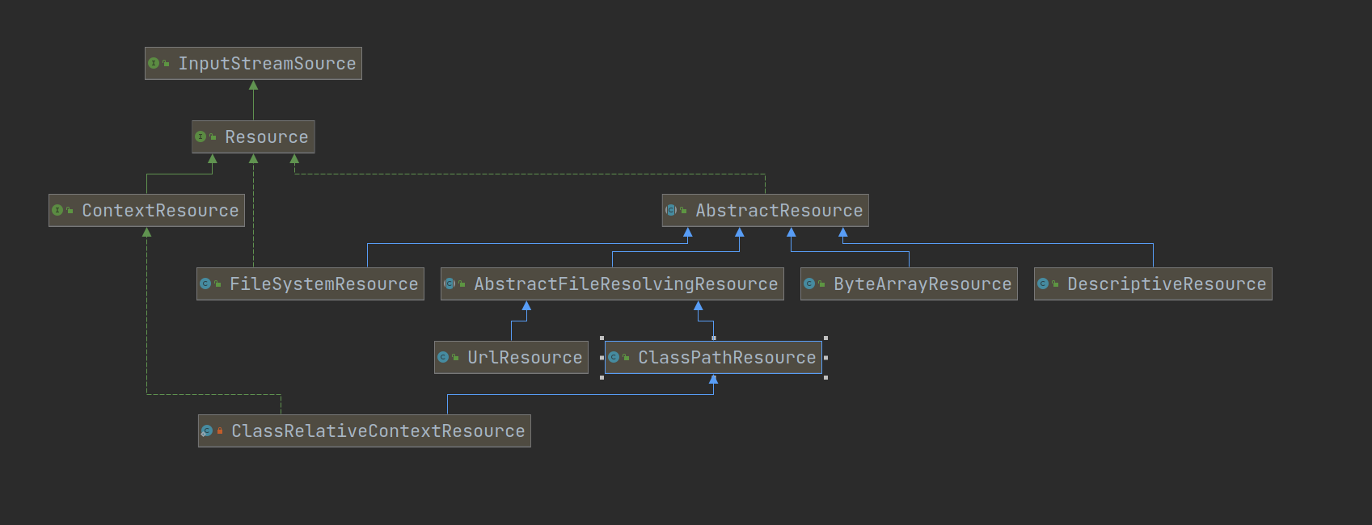Choose the DescriptiveResource label text
The height and width of the screenshot is (525, 1372).
pos(1166,284)
